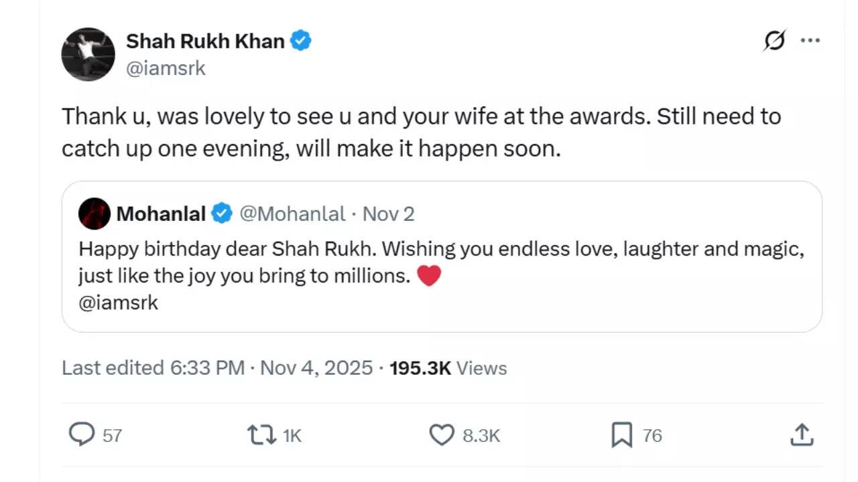Open the @iamsrk mention in quoted tweet
The height and width of the screenshot is (482, 858).
[x=119, y=303]
